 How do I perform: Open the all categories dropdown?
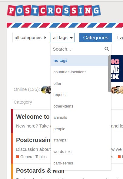tap(31, 38)
